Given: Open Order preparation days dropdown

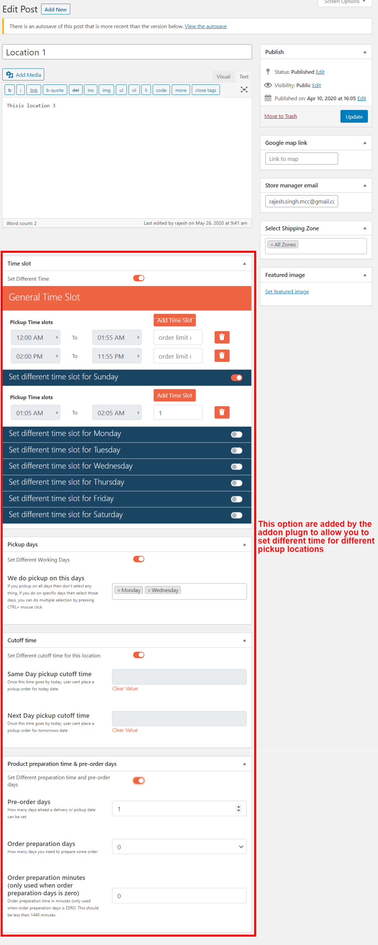Looking at the screenshot, I should pyautogui.click(x=179, y=847).
